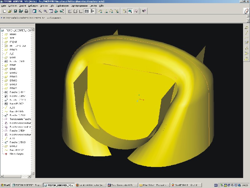250x188 pixels.
Task: Click the Print icon in the toolbar
Action: pyautogui.click(x=26, y=11)
